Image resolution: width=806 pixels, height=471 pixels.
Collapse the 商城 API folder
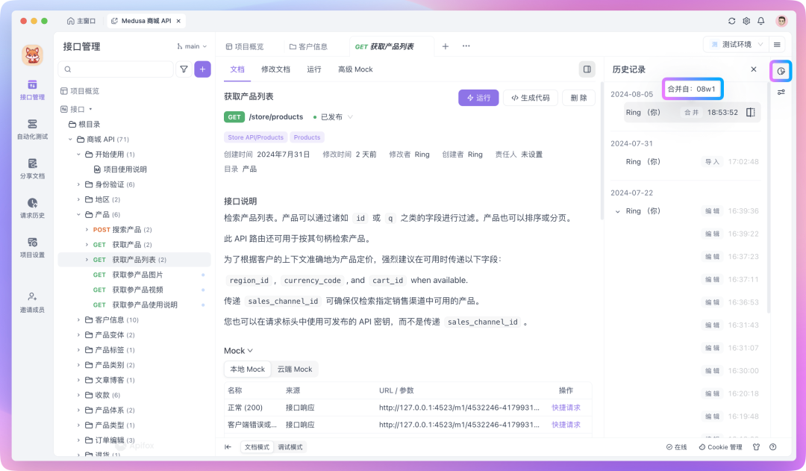[70, 140]
